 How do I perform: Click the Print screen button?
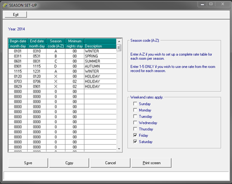151,163
